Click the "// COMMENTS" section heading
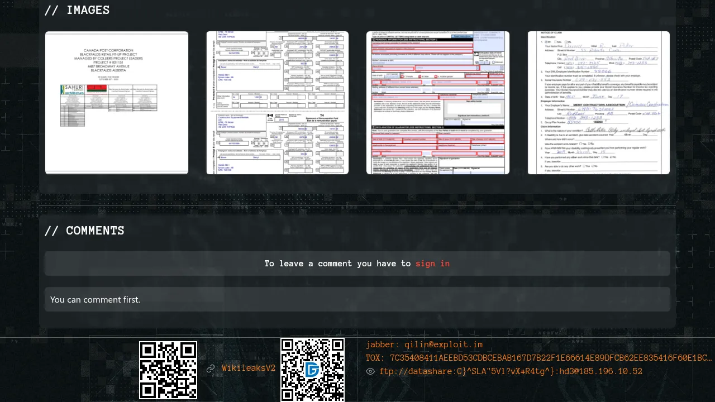Screen dimensions: 715x402 point(84,231)
